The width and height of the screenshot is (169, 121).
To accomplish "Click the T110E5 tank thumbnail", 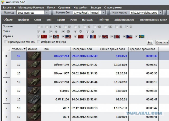I will [x=34, y=90].
